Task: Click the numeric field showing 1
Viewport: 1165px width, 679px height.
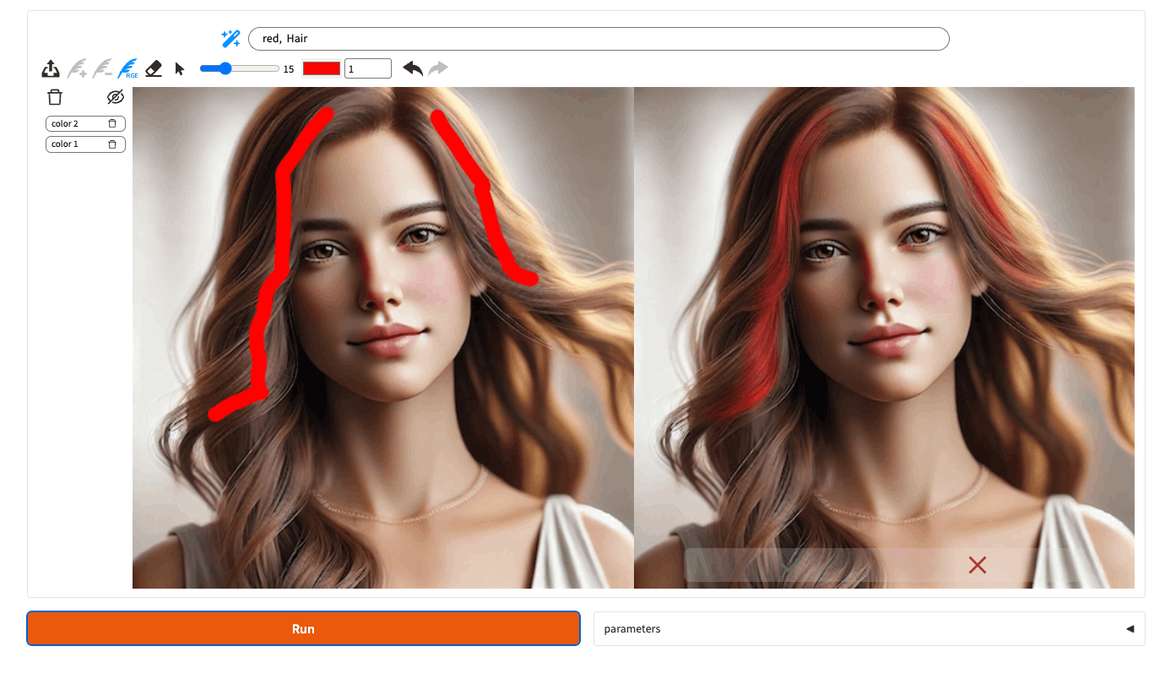Action: 368,68
